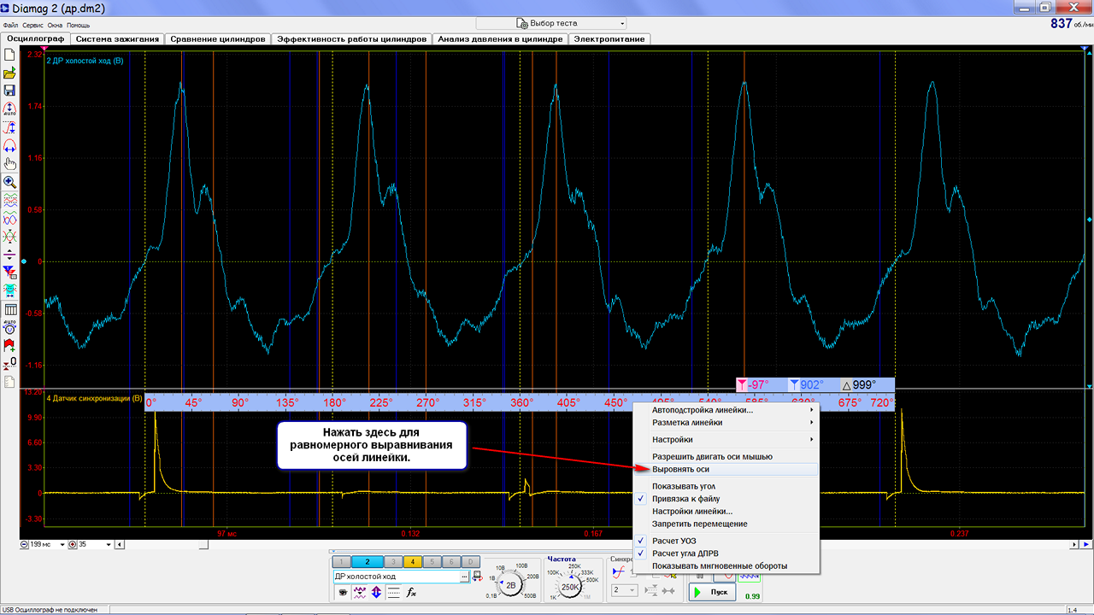Click the signal filter waveform icon
This screenshot has width=1094, height=615.
pos(360,592)
